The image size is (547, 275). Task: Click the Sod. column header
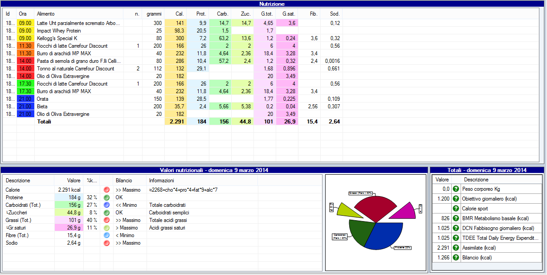click(335, 14)
